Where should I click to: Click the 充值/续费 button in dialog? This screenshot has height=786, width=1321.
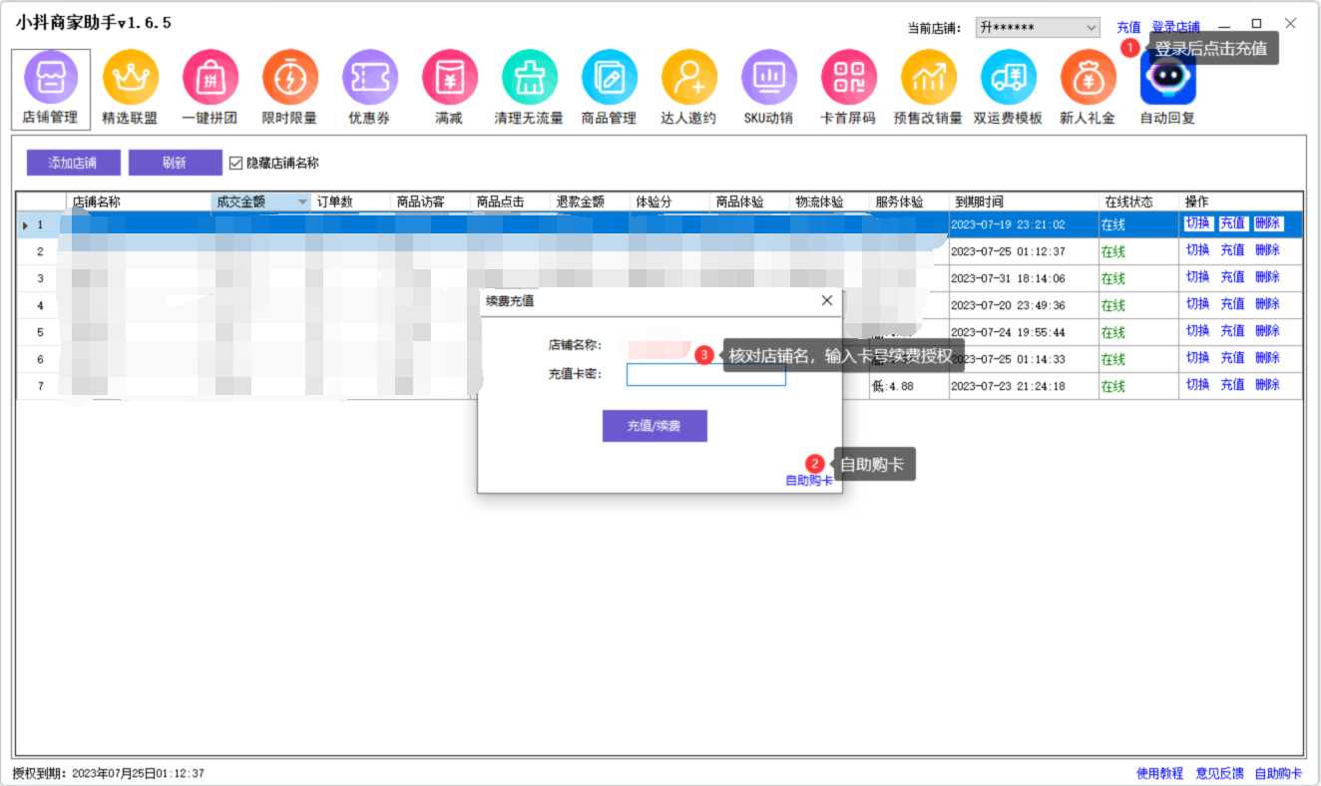tap(655, 426)
